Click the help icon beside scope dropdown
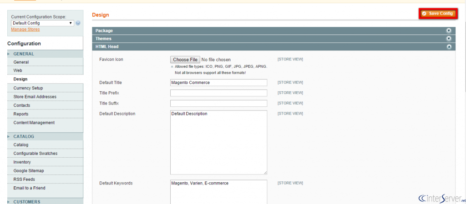Screen dimensions: 466x204 pos(78,23)
